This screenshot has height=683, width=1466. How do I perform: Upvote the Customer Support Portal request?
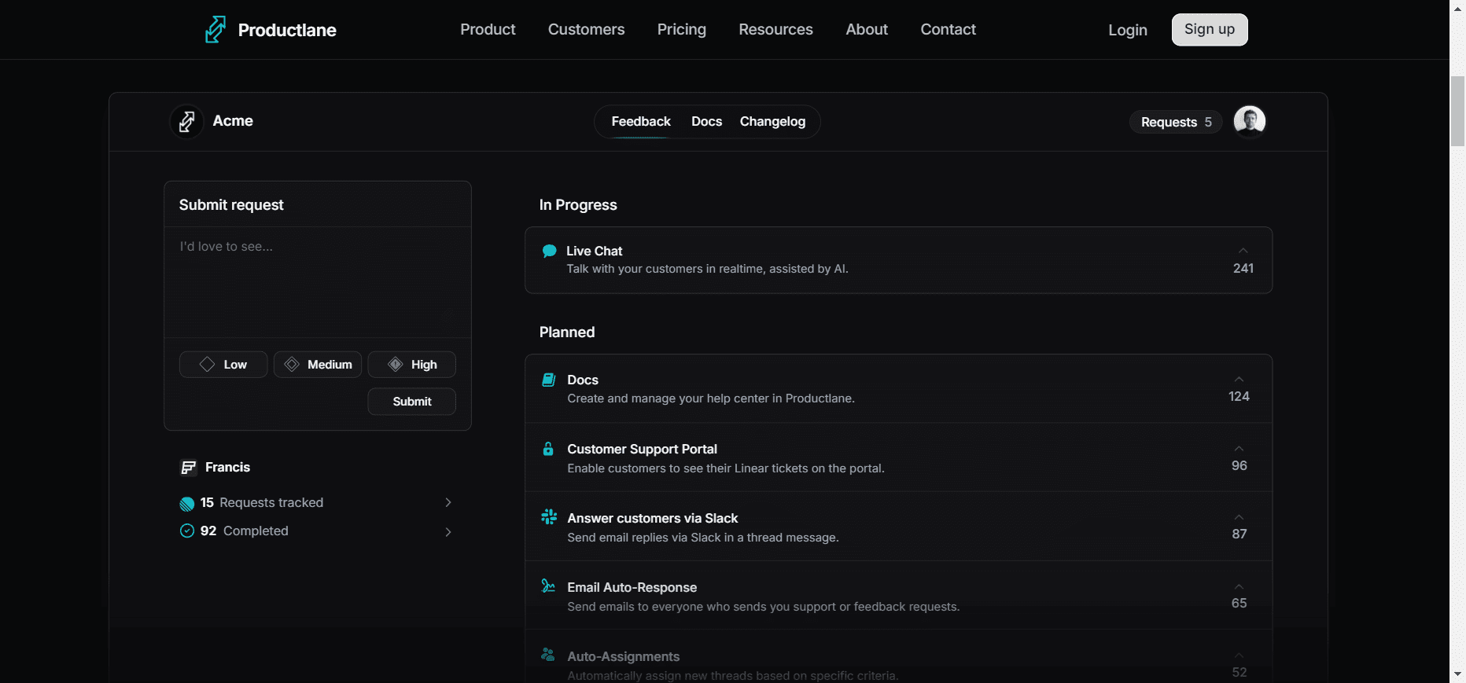(x=1239, y=449)
